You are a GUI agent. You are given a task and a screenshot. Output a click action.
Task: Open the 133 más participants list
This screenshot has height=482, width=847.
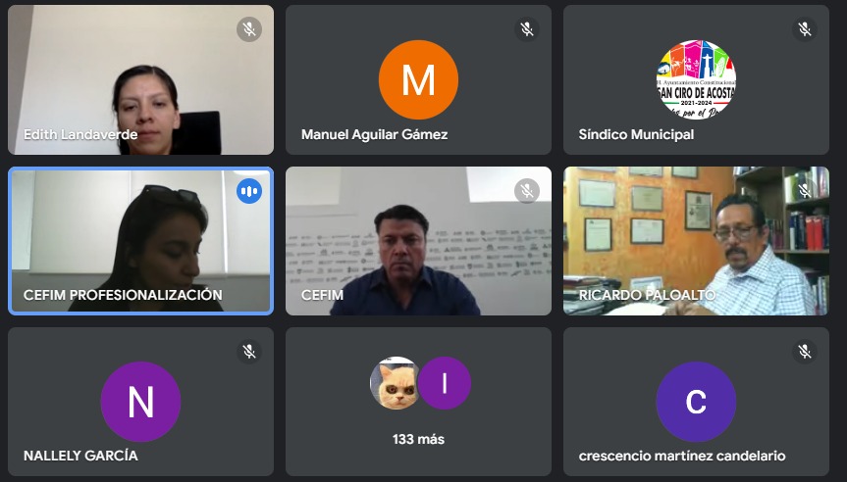tap(419, 439)
